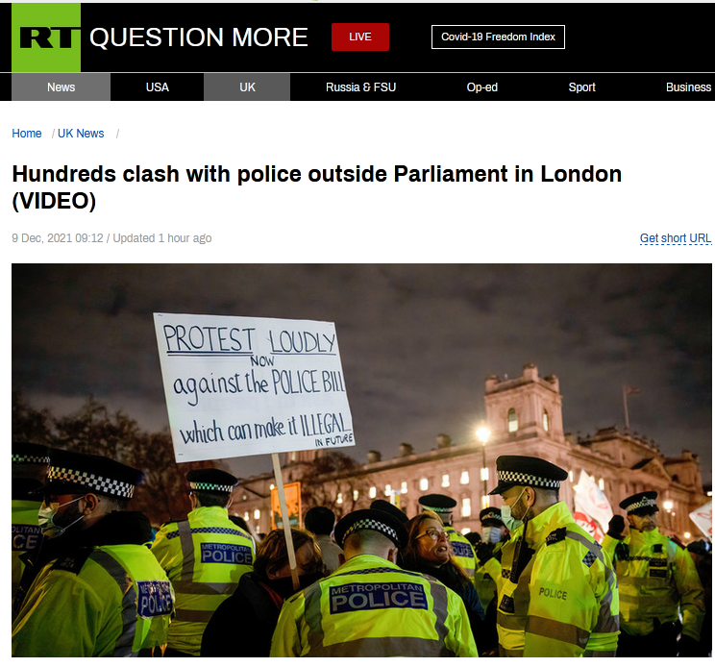Viewport: 715px width, 667px height.
Task: Go to the USA section
Action: [158, 87]
